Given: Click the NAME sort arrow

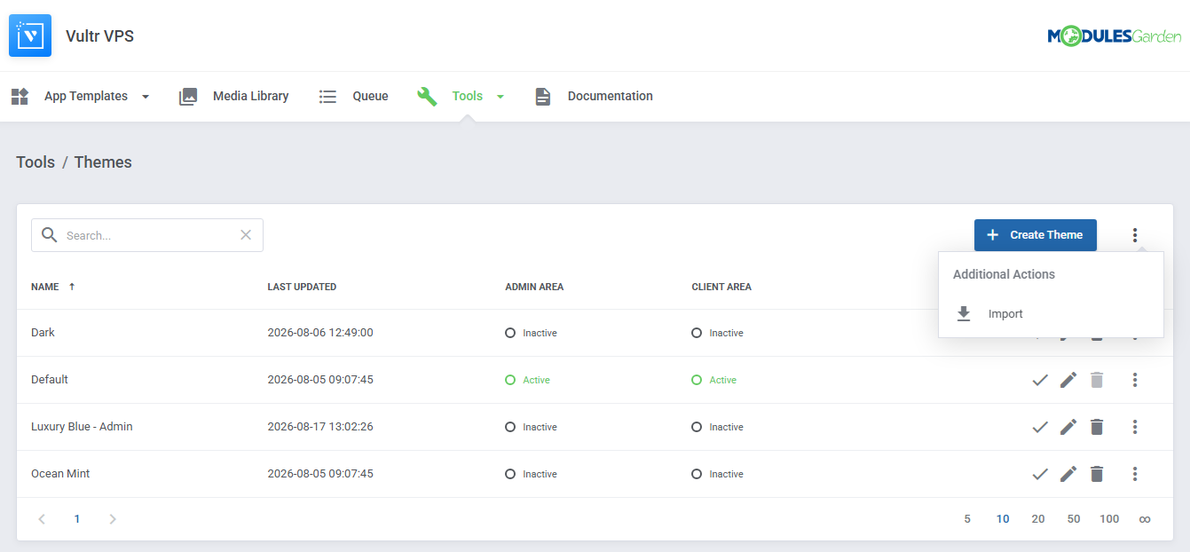Looking at the screenshot, I should pos(72,287).
